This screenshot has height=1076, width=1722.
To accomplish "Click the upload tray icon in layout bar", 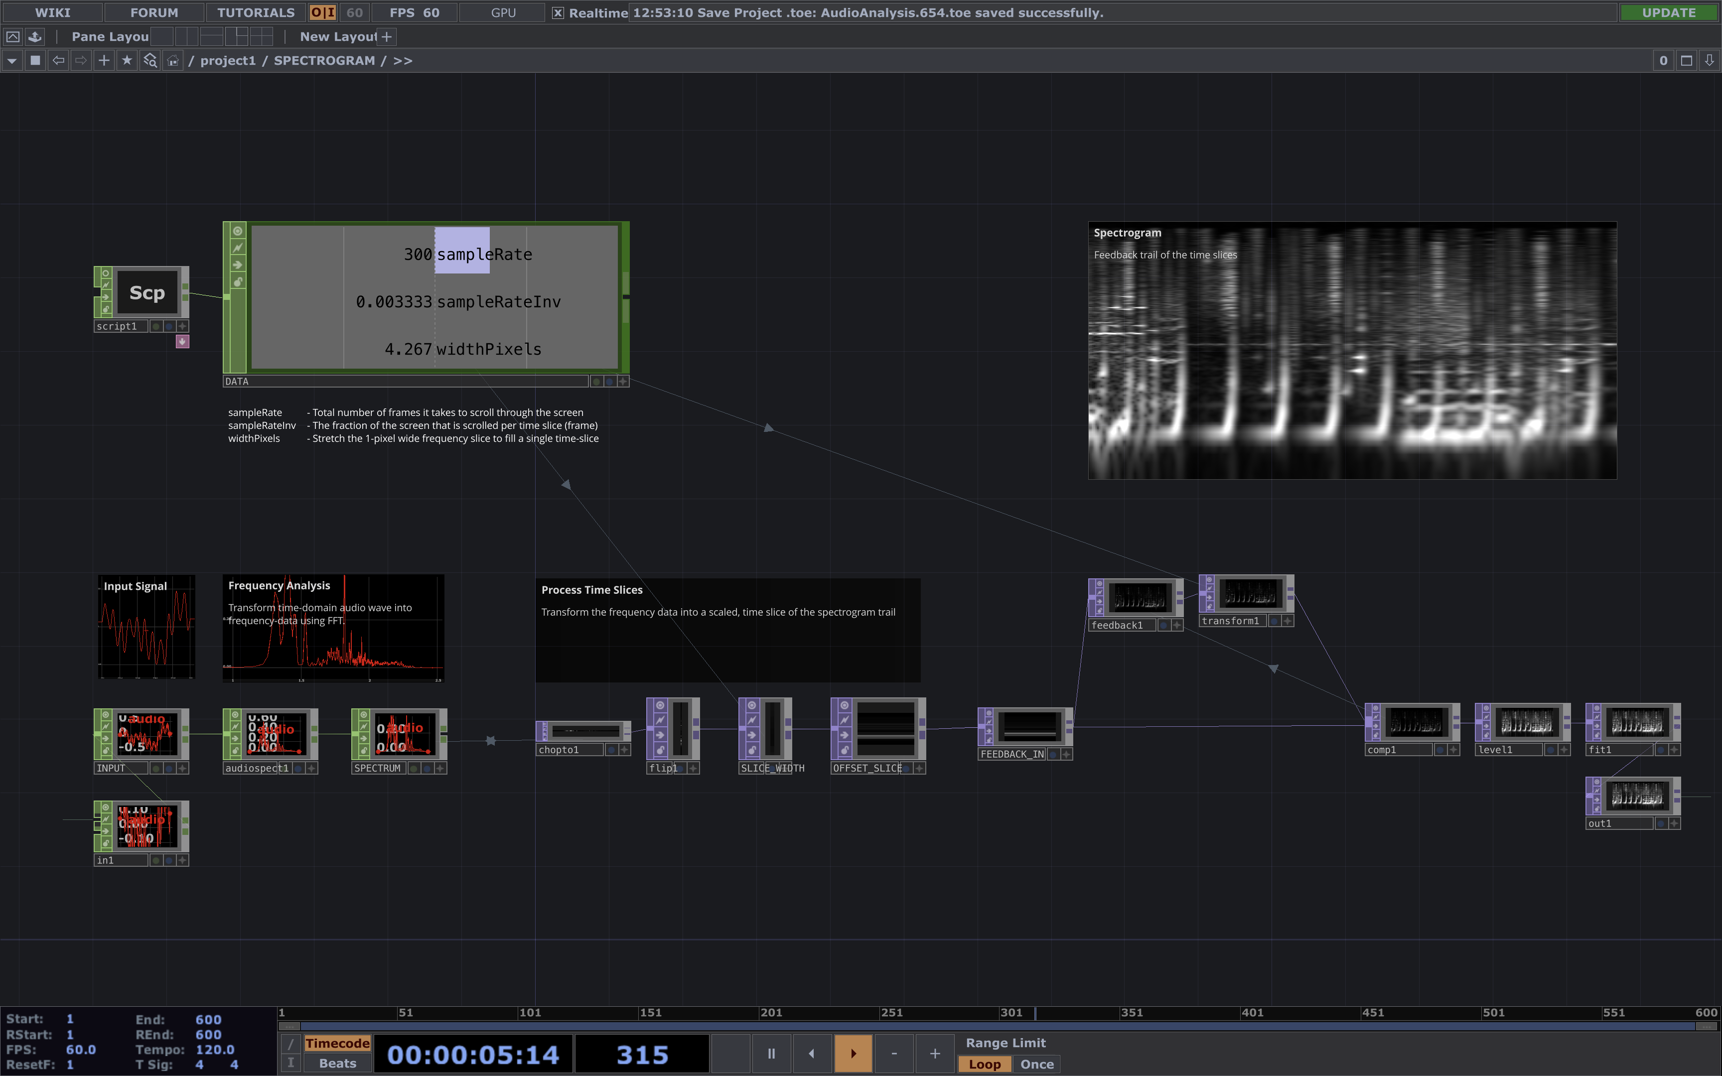I will coord(35,36).
